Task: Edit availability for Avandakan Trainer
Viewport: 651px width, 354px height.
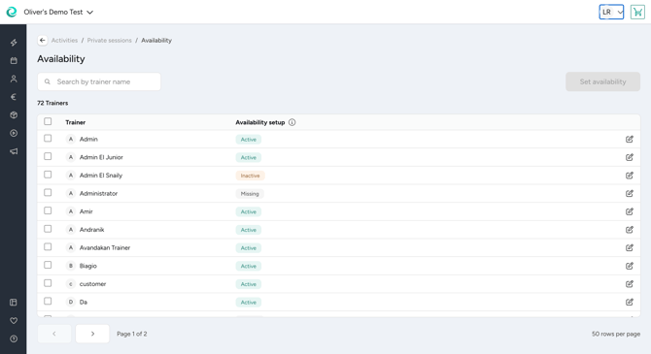Action: pos(630,247)
